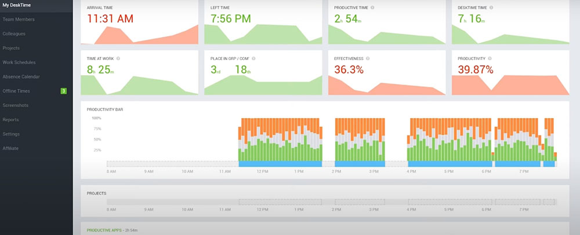Click the info icon beside Productivity

[491, 58]
